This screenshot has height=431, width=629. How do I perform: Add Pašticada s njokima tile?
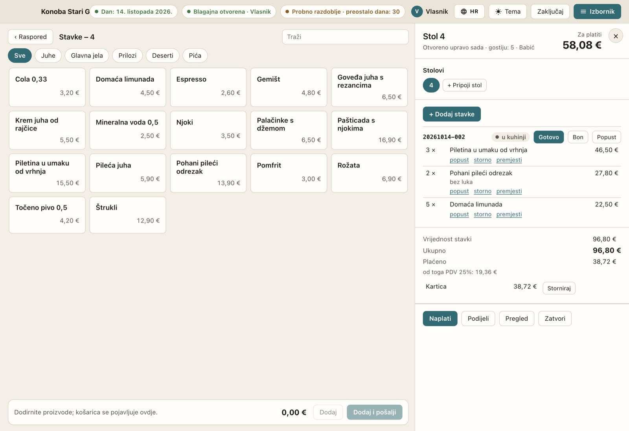pyautogui.click(x=369, y=130)
